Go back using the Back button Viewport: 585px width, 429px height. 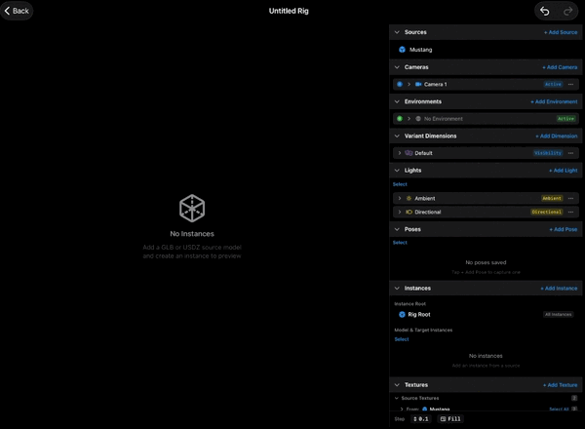tap(17, 11)
